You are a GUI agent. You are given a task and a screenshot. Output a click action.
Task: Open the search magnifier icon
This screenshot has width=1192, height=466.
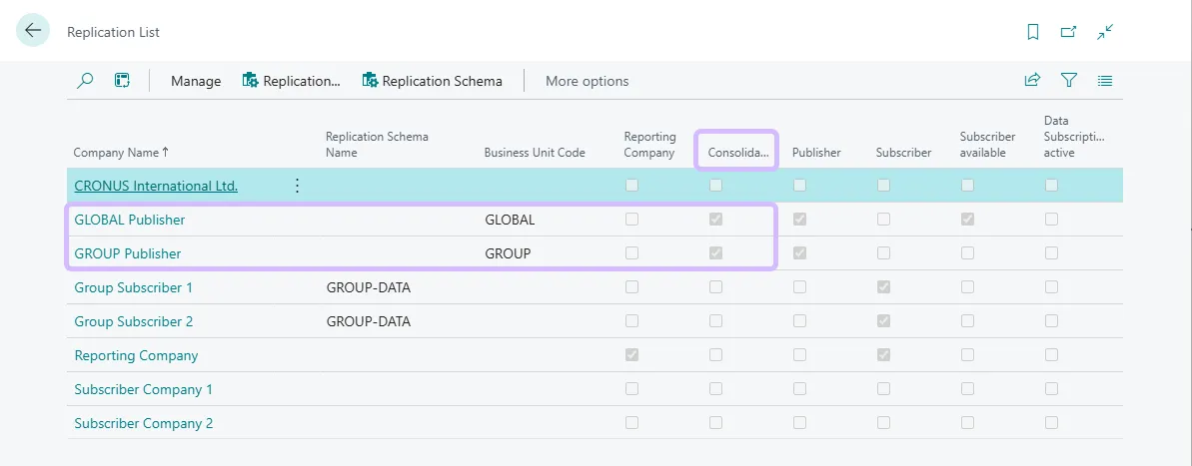click(85, 81)
